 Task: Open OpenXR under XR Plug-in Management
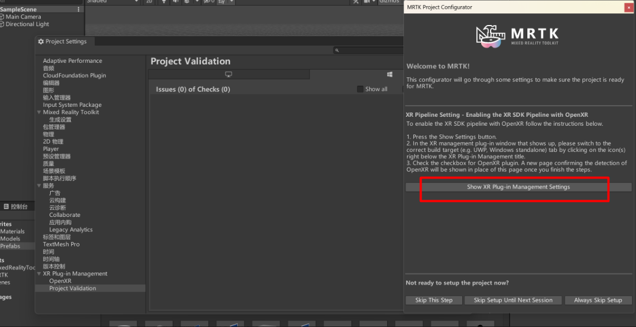coord(61,281)
